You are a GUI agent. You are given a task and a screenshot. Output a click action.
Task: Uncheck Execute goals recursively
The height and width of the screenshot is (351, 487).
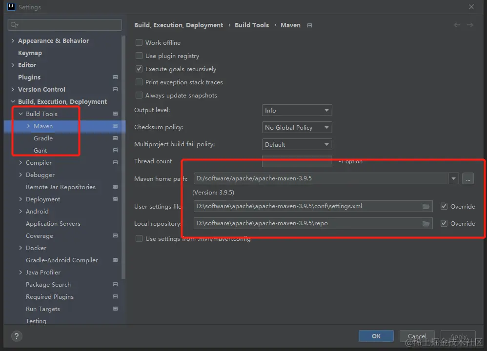tap(139, 69)
